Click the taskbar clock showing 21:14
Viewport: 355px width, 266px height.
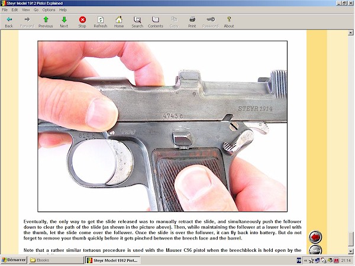click(346, 260)
